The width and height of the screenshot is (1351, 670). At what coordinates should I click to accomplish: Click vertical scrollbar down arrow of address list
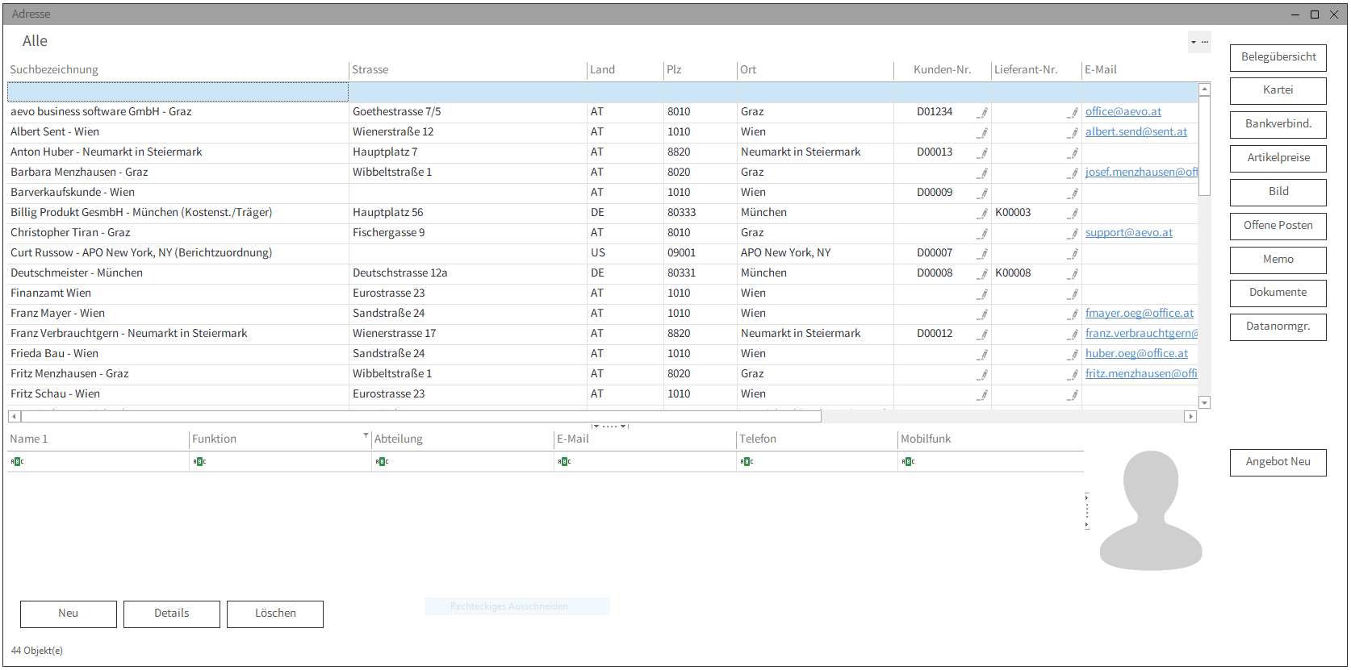point(1205,403)
